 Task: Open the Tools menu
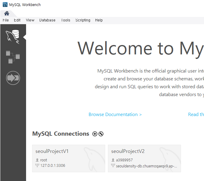pyautogui.click(x=66, y=20)
